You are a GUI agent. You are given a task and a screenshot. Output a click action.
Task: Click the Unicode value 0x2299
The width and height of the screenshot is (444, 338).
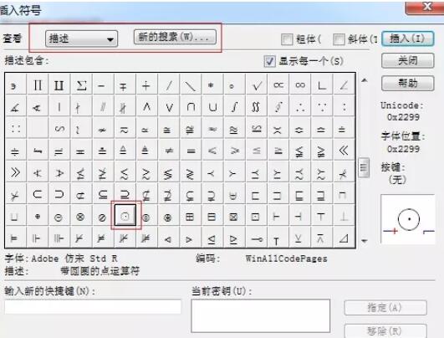pyautogui.click(x=403, y=117)
